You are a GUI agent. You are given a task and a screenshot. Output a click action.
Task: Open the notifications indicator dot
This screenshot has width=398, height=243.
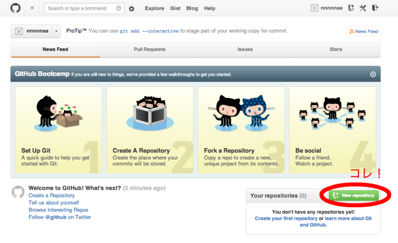[x=32, y=8]
